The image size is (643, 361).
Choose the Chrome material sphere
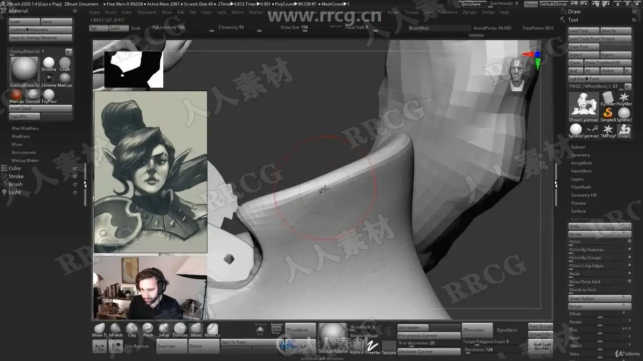coord(49,80)
